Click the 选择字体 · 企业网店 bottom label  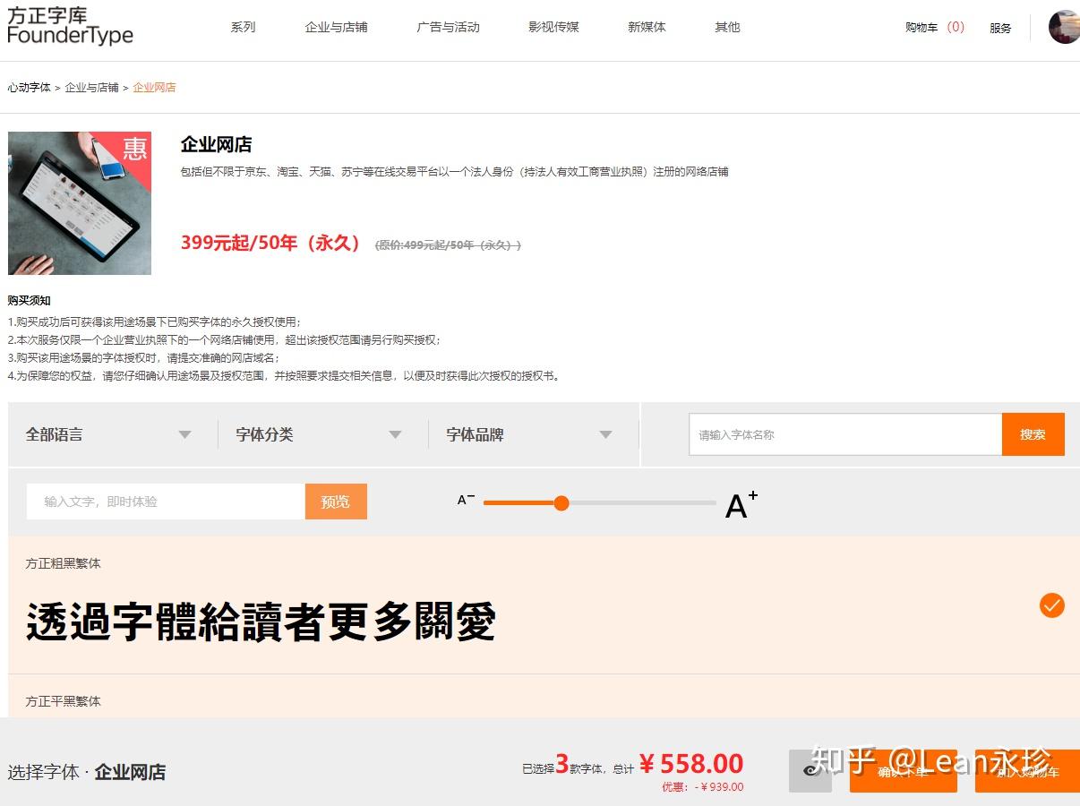pyautogui.click(x=87, y=772)
